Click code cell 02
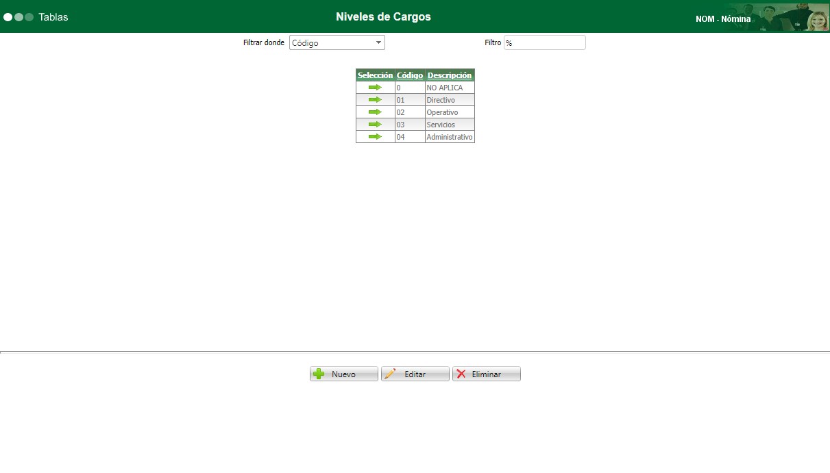Image resolution: width=830 pixels, height=473 pixels. 410,112
